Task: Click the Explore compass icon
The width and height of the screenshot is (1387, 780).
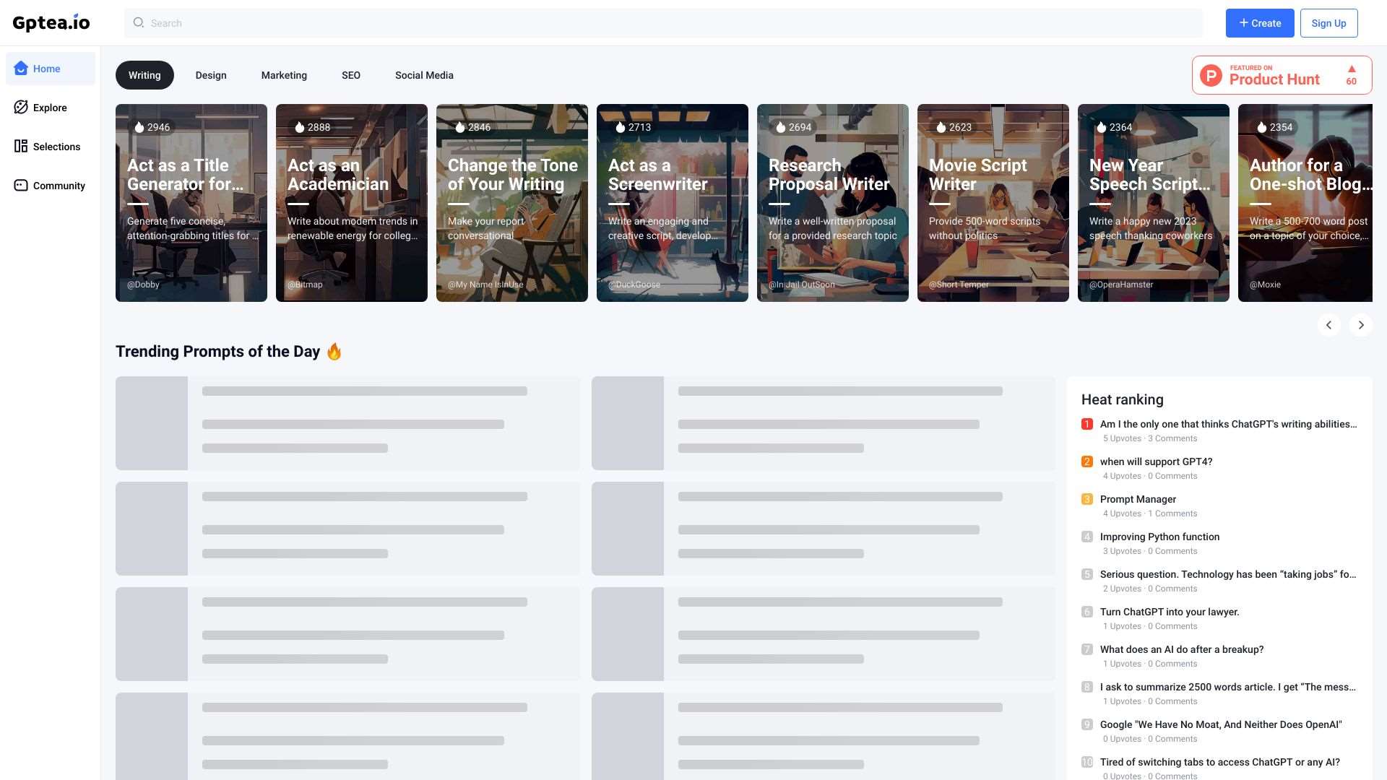Action: coord(21,108)
